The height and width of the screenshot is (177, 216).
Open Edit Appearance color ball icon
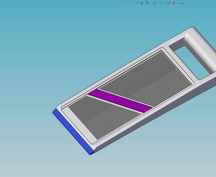pyautogui.click(x=169, y=3)
